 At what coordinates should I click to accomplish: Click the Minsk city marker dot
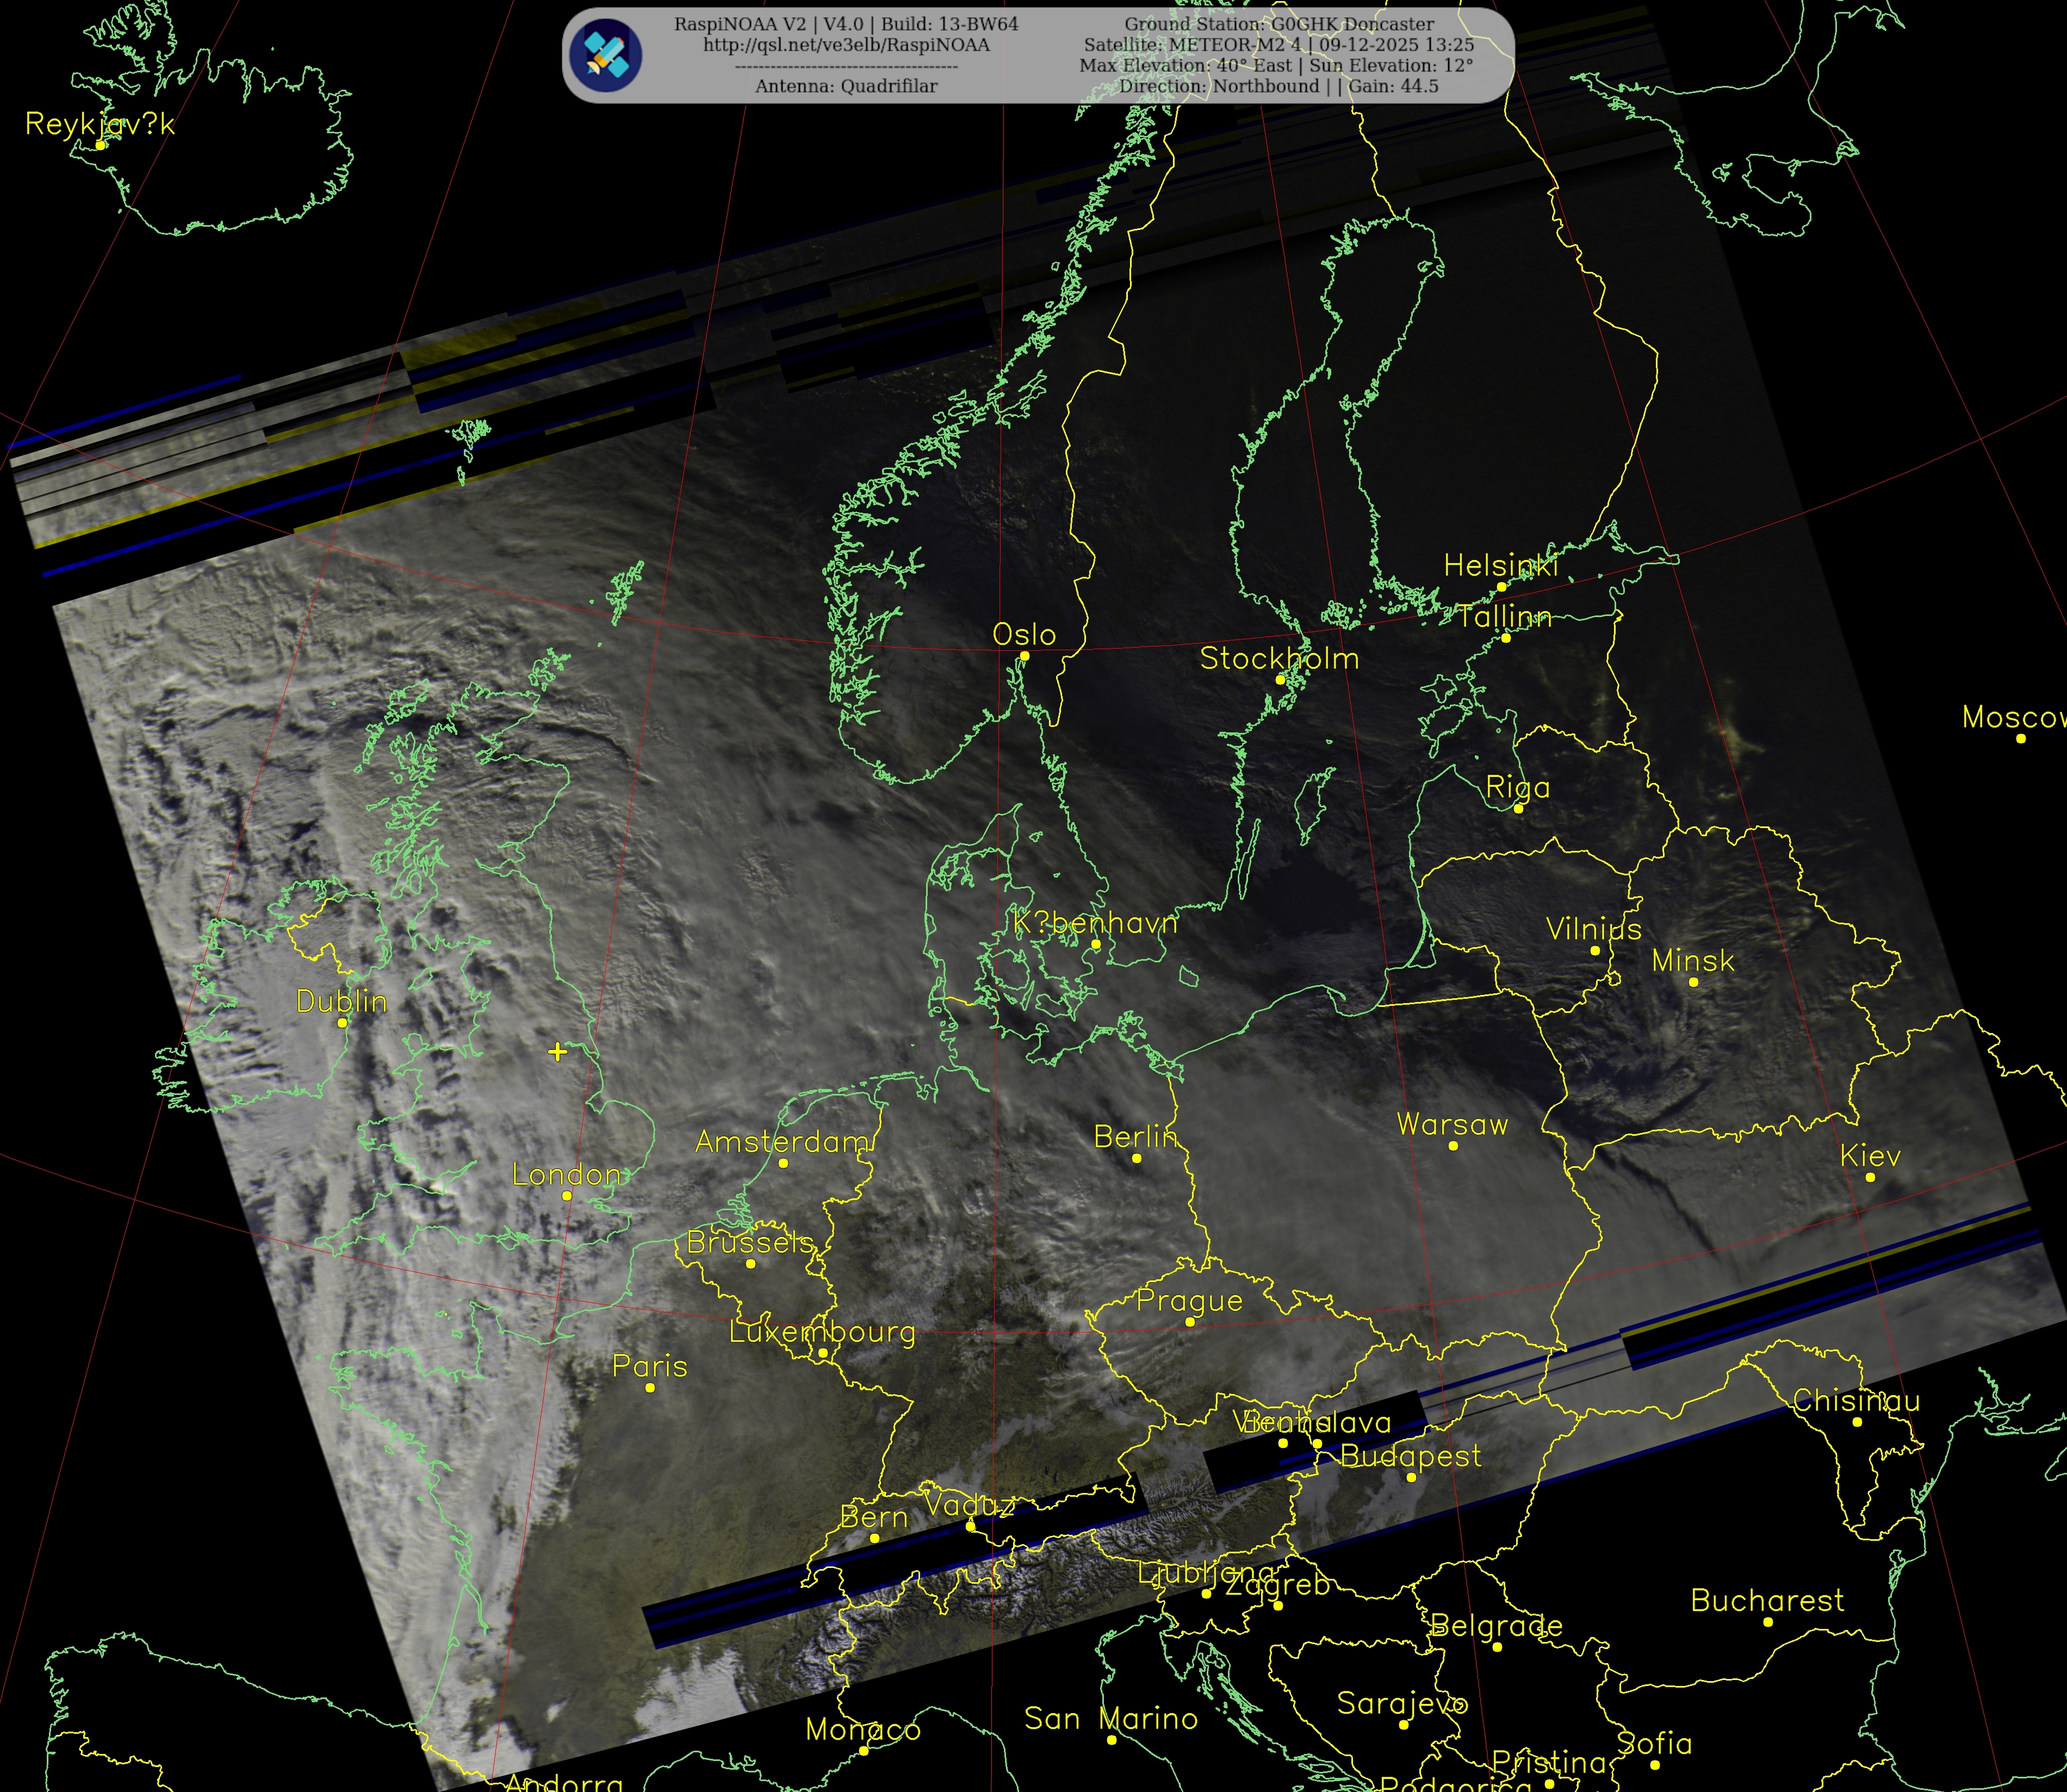coord(1693,982)
